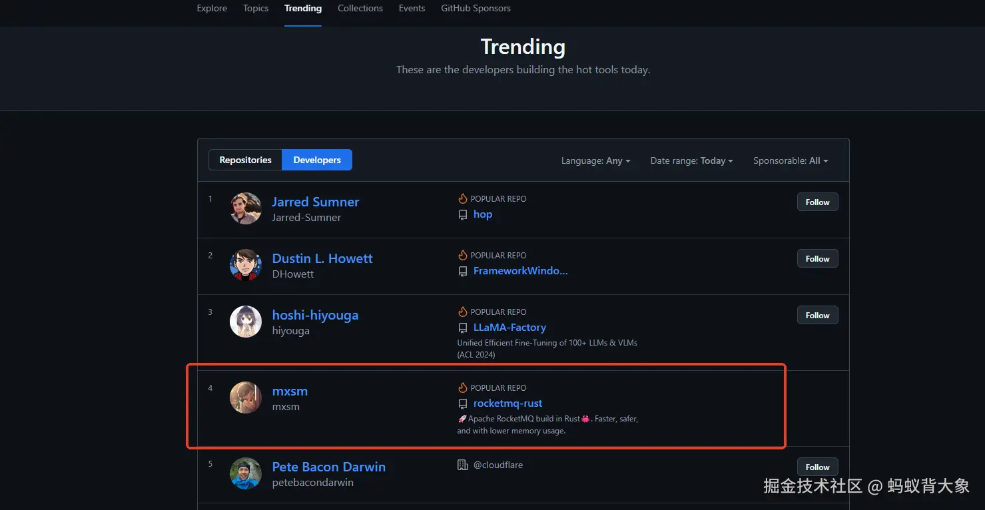This screenshot has height=510, width=985.
Task: Open the Language: Any dropdown
Action: pyautogui.click(x=595, y=160)
